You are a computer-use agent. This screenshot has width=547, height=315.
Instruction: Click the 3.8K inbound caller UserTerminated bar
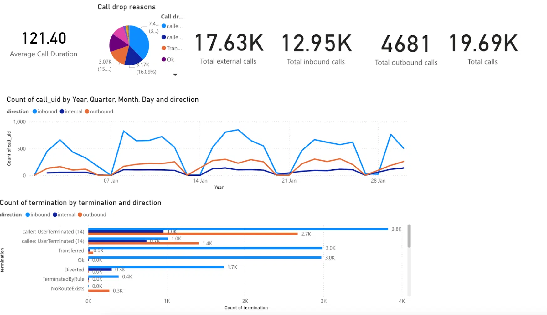point(238,229)
